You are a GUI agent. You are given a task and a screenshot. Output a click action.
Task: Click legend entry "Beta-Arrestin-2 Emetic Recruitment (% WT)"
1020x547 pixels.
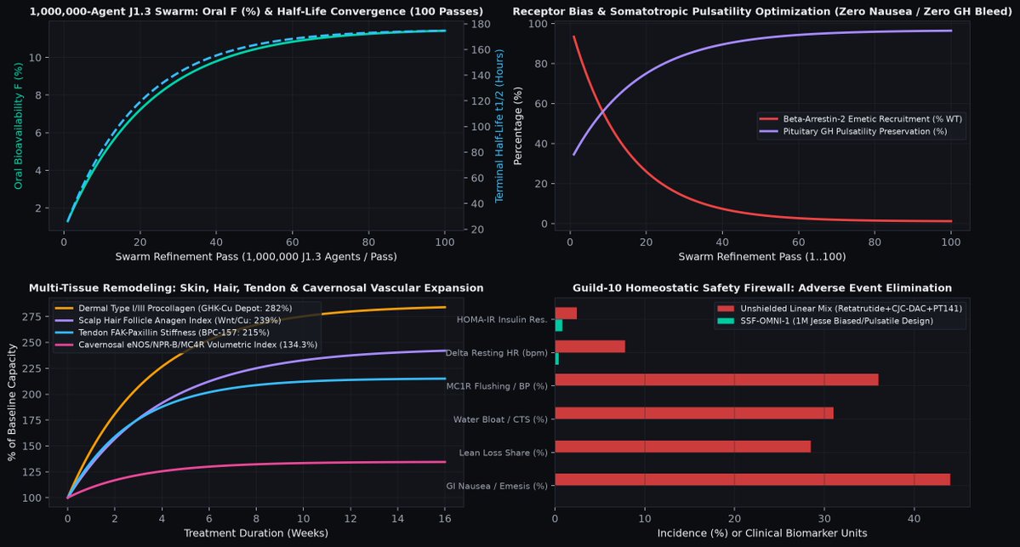(872, 119)
